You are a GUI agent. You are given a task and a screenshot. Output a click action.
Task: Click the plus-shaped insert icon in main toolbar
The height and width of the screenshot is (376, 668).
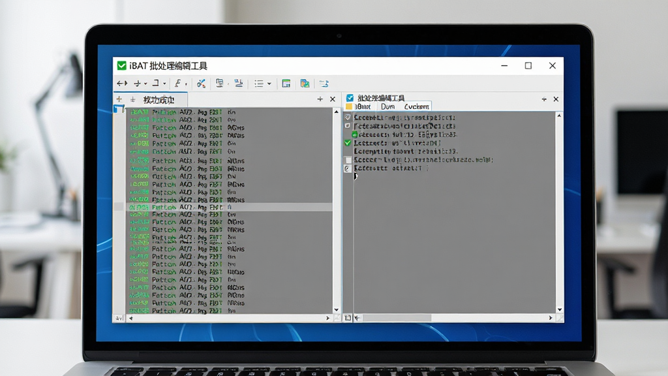tap(137, 84)
